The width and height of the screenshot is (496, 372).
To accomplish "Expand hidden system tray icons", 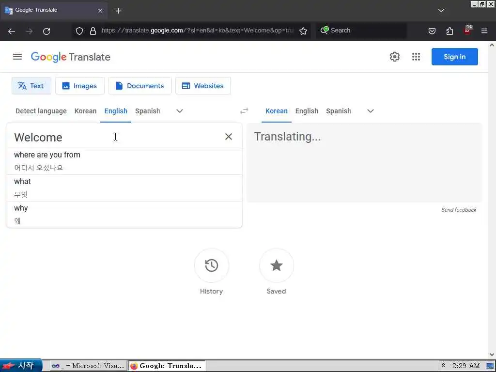I will (444, 366).
